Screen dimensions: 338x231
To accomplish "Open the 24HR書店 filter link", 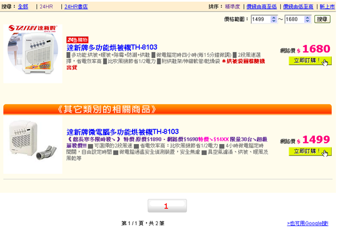I will (76, 7).
